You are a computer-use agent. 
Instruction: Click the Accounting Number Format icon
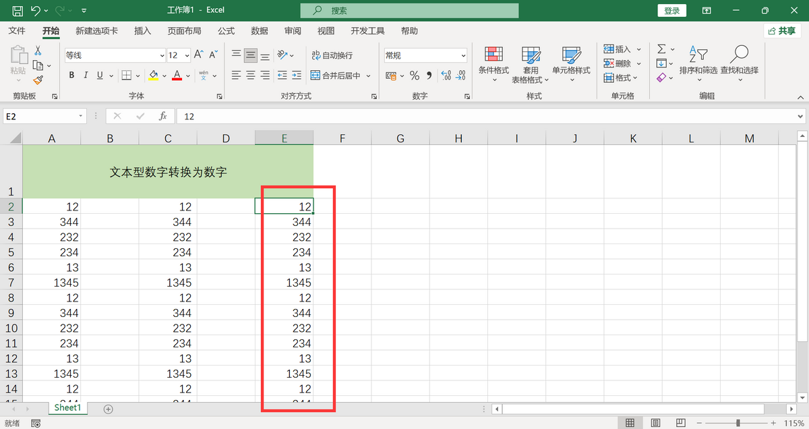pyautogui.click(x=391, y=76)
